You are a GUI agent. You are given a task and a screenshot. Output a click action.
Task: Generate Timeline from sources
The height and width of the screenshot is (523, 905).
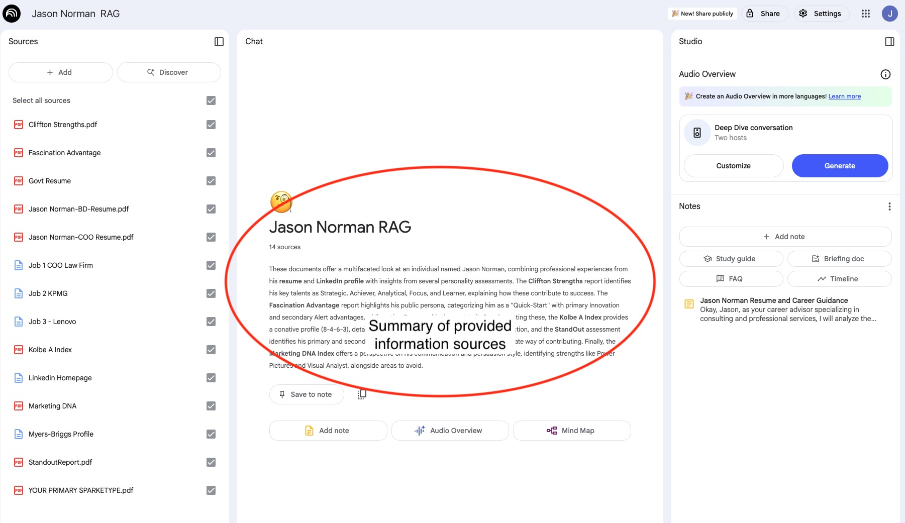click(x=839, y=279)
